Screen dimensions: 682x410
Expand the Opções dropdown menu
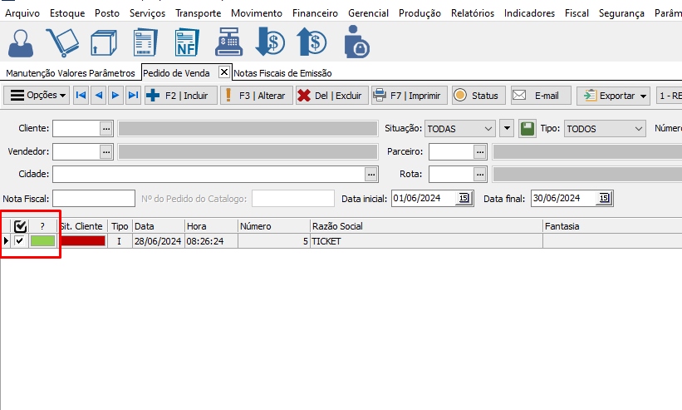[38, 96]
